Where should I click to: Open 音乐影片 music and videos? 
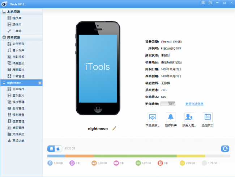(x=21, y=96)
